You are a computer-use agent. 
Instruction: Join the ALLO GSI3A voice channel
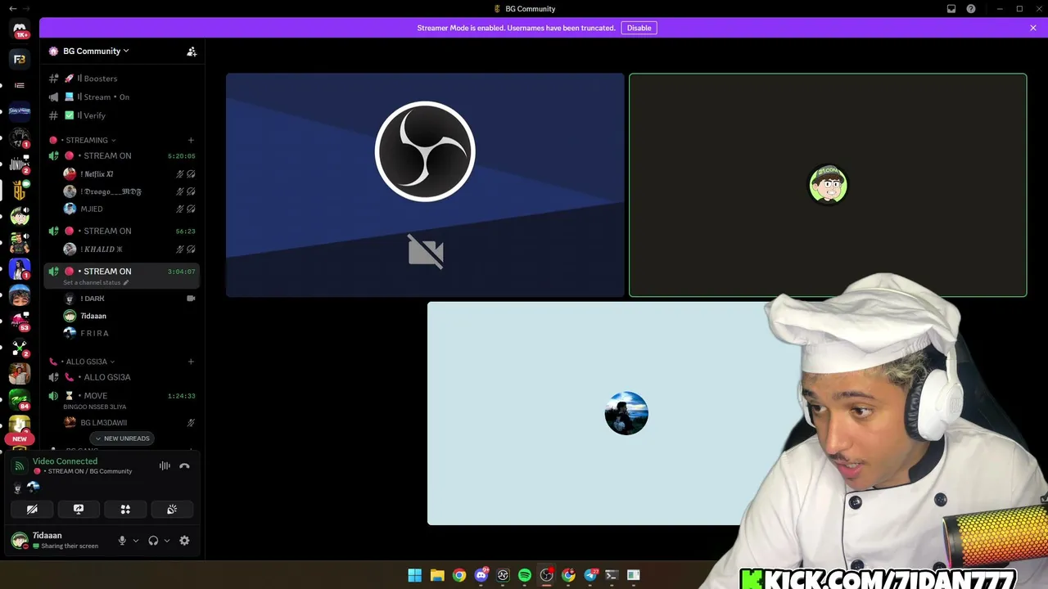tap(121, 377)
